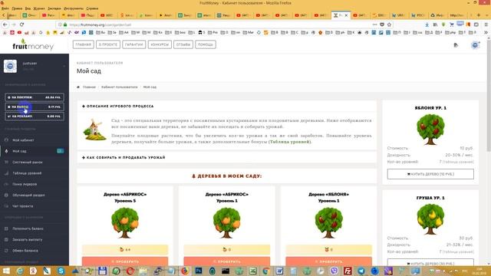
Task: Reload the page with the refresh icon
Action: click(x=21, y=25)
